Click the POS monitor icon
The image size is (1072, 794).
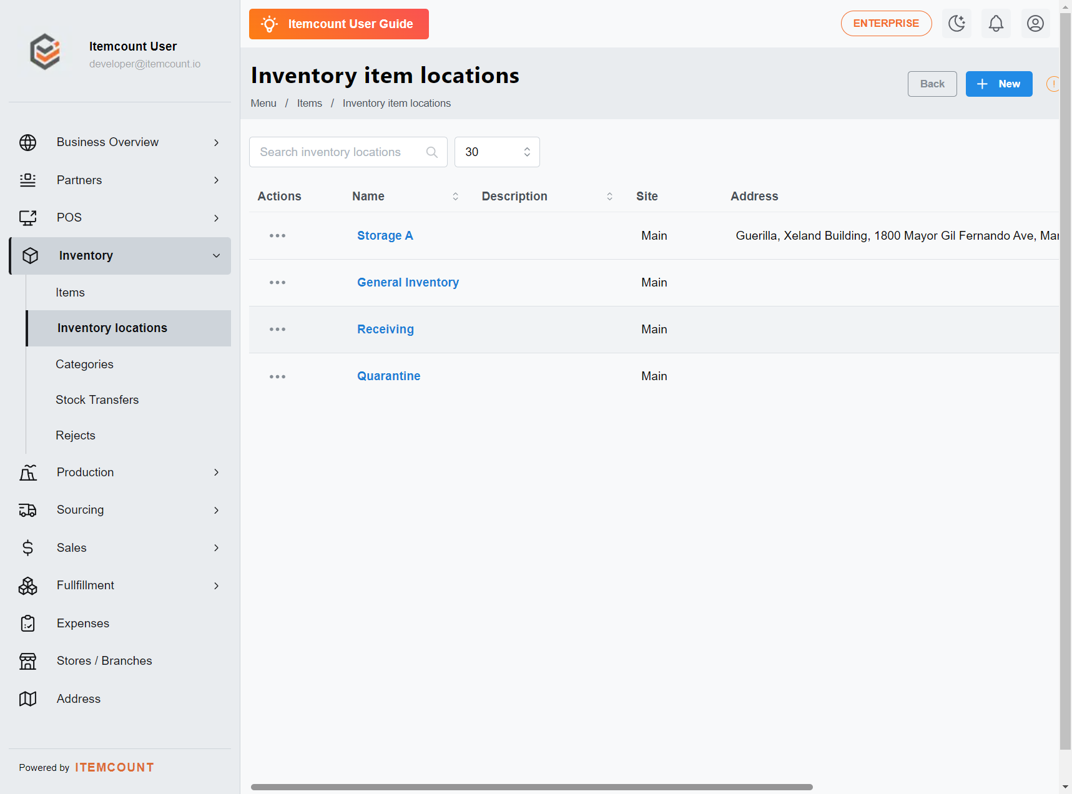(x=27, y=218)
